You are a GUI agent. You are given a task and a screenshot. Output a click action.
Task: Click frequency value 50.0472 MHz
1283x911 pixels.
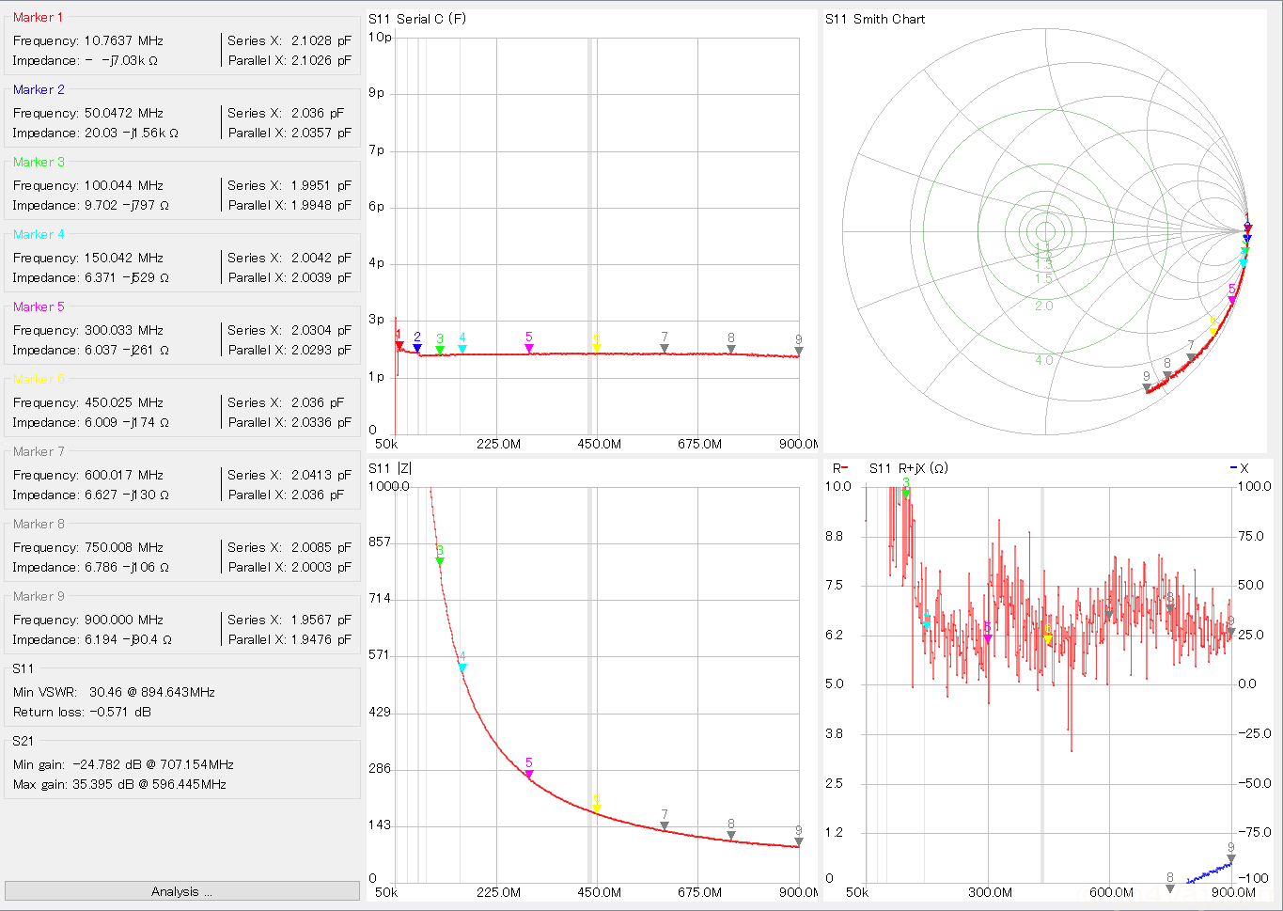123,113
